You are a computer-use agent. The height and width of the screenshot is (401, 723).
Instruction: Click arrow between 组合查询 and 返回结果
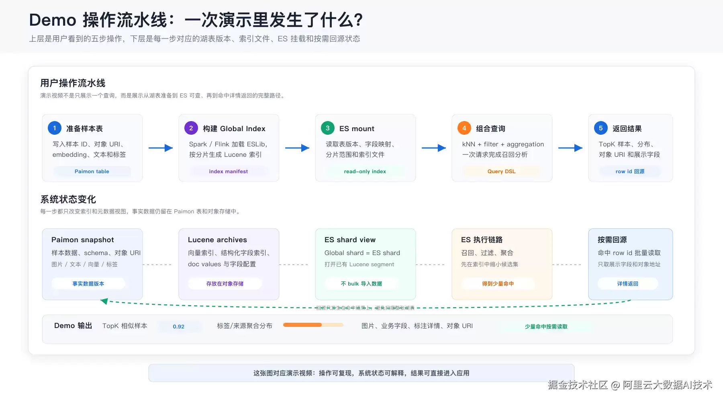click(570, 148)
